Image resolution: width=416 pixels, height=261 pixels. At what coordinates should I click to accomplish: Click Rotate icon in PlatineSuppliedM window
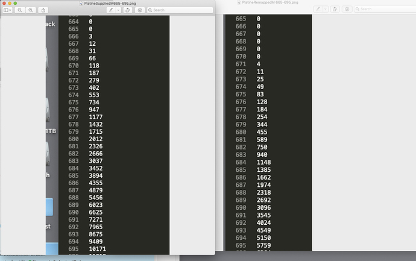(127, 10)
